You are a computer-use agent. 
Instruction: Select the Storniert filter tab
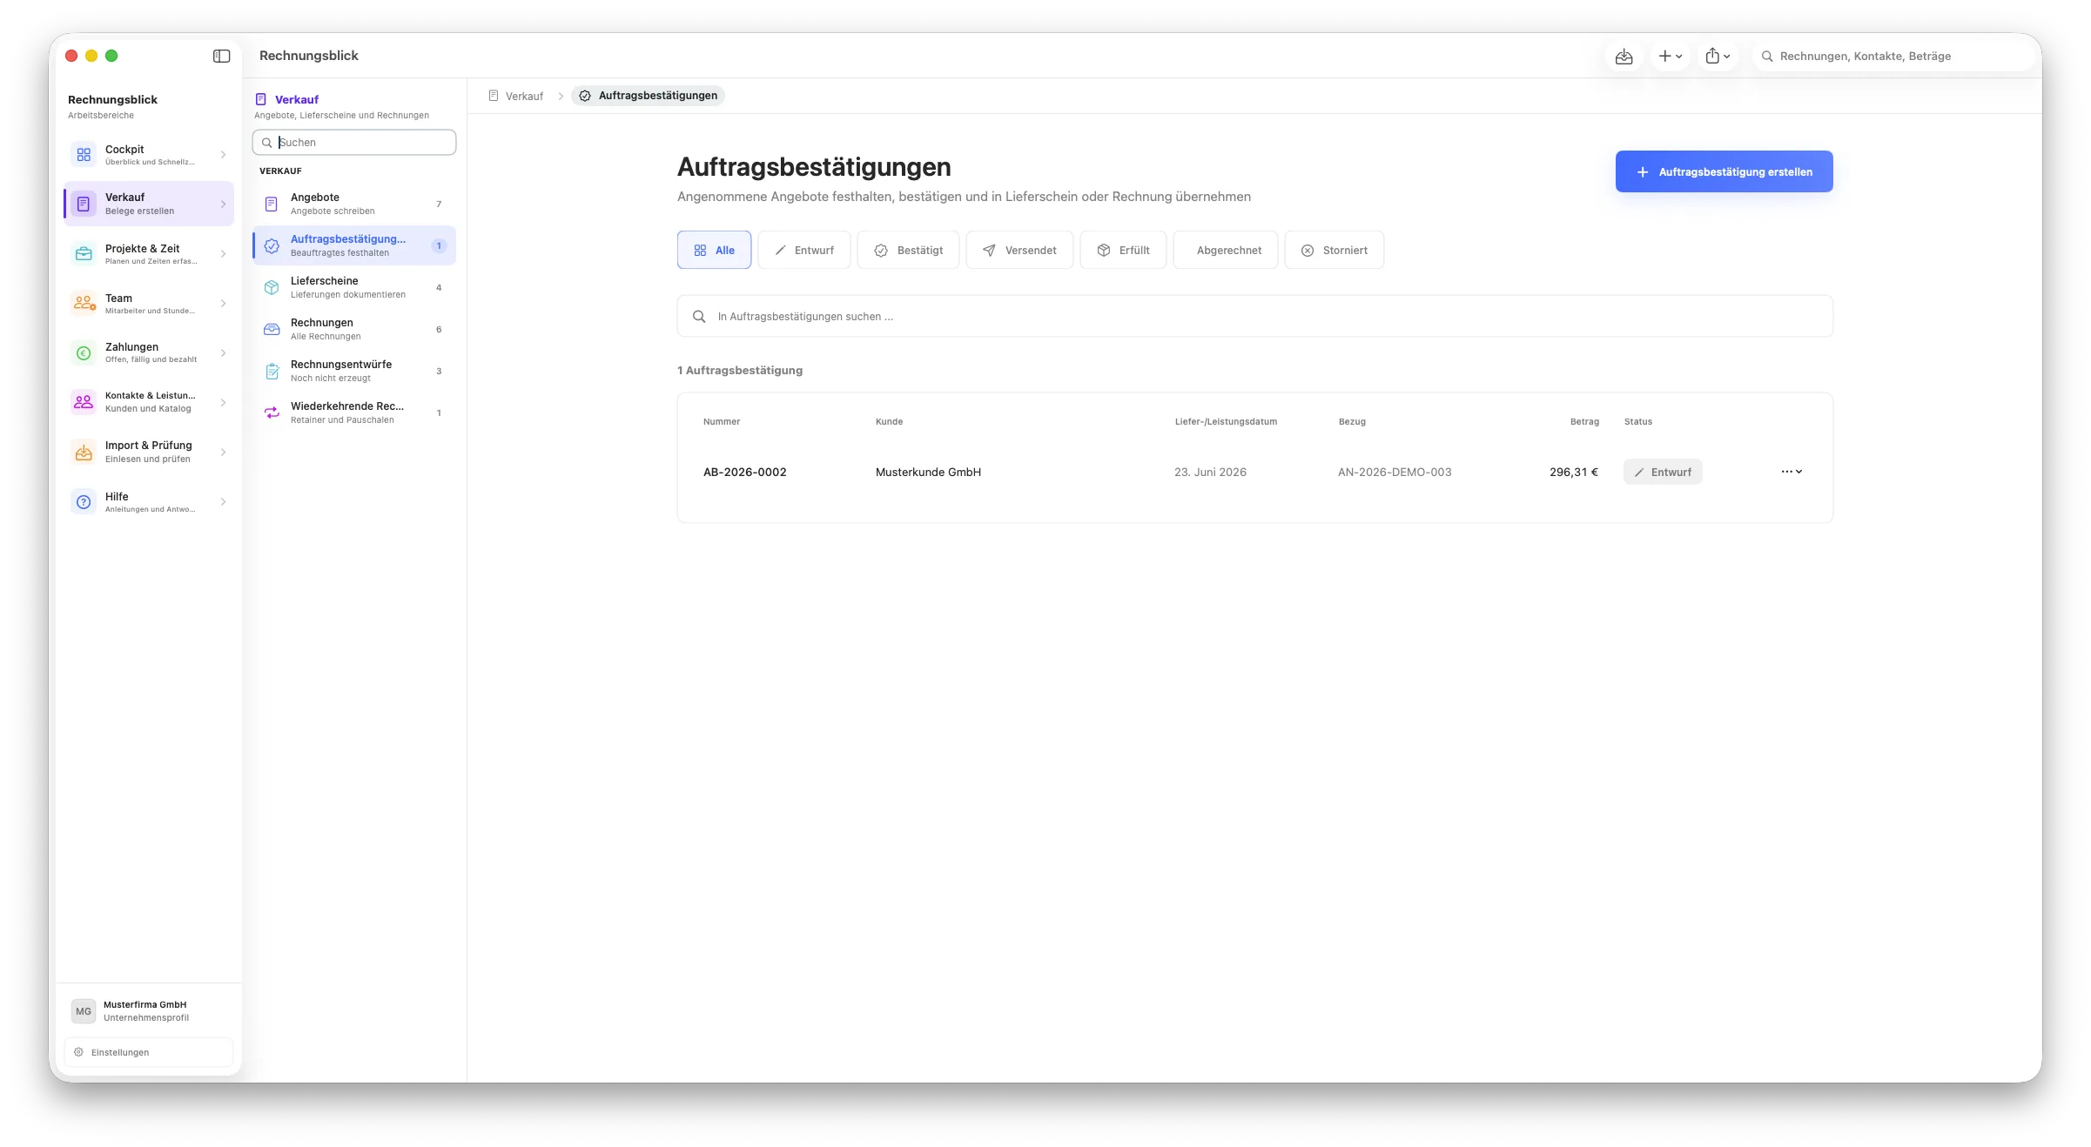tap(1335, 251)
